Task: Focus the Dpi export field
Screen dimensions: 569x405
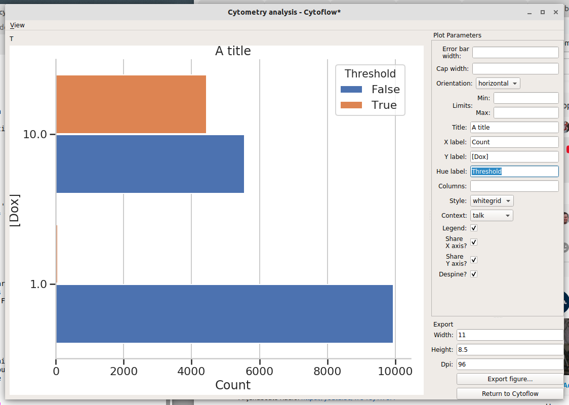Action: [510, 364]
